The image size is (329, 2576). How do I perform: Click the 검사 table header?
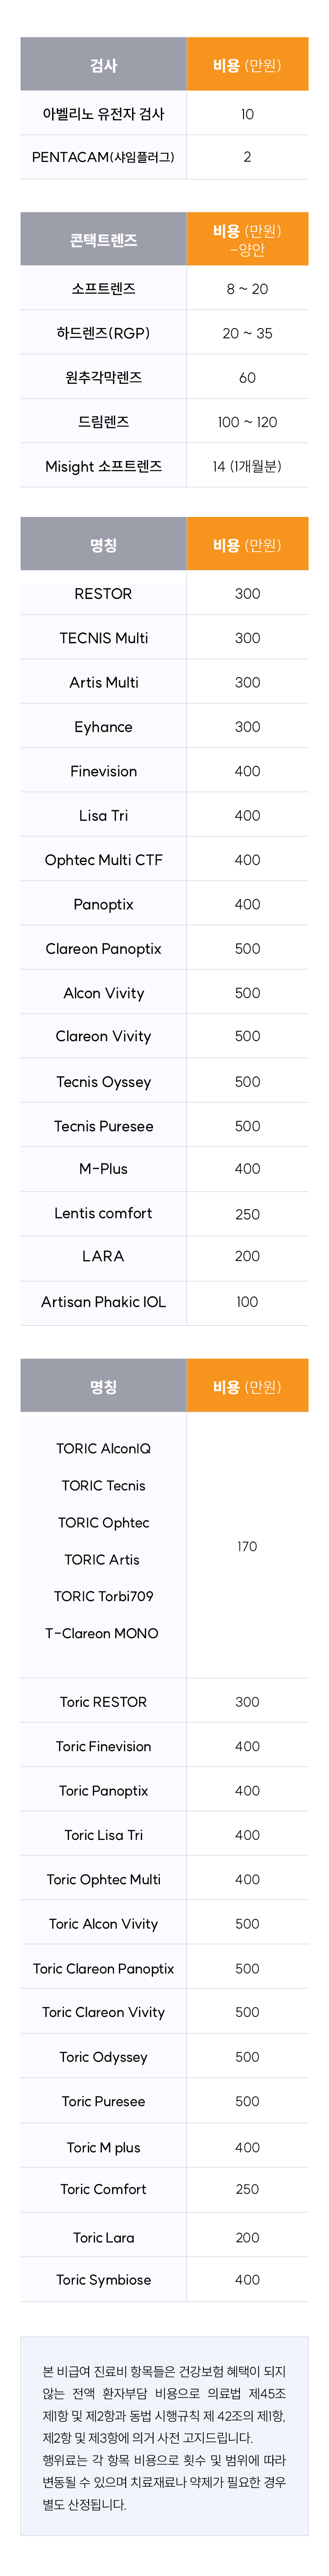pyautogui.click(x=103, y=65)
